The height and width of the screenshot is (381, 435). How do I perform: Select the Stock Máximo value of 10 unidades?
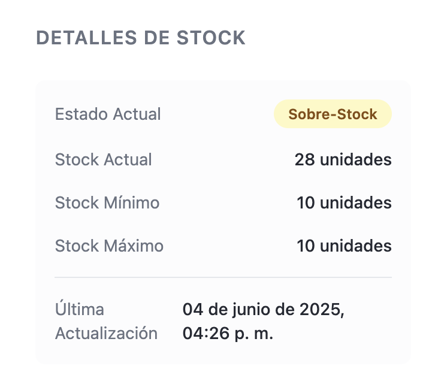pyautogui.click(x=344, y=246)
